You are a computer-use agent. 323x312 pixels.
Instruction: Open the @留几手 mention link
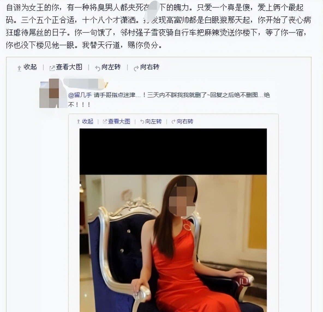(x=80, y=95)
